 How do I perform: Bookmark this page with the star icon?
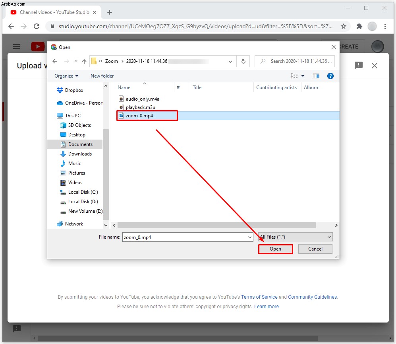click(344, 26)
